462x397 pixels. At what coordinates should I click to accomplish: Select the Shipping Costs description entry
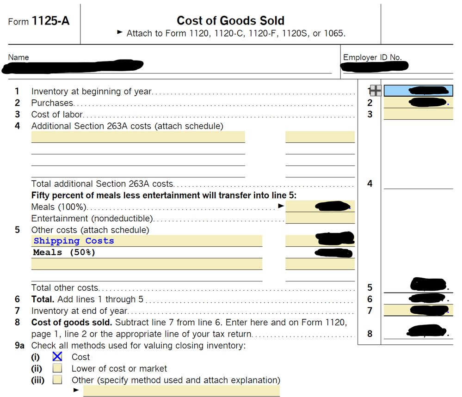(146, 241)
